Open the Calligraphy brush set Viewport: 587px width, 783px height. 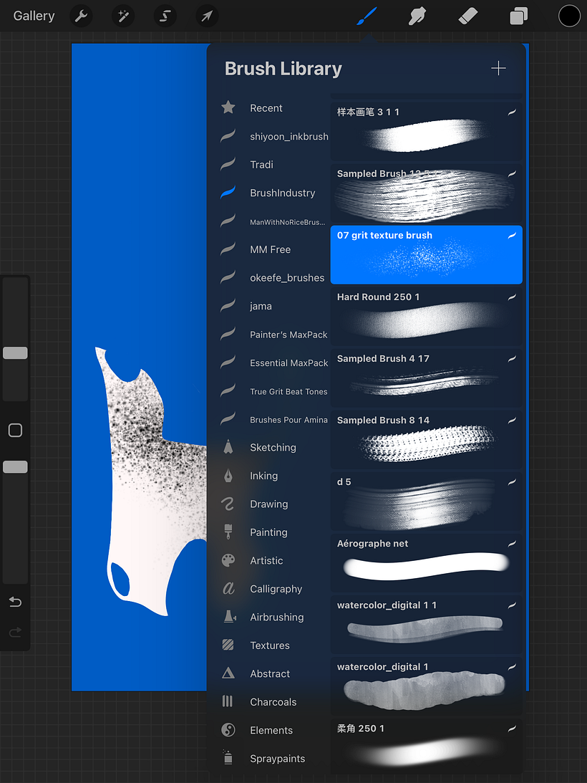click(x=273, y=590)
